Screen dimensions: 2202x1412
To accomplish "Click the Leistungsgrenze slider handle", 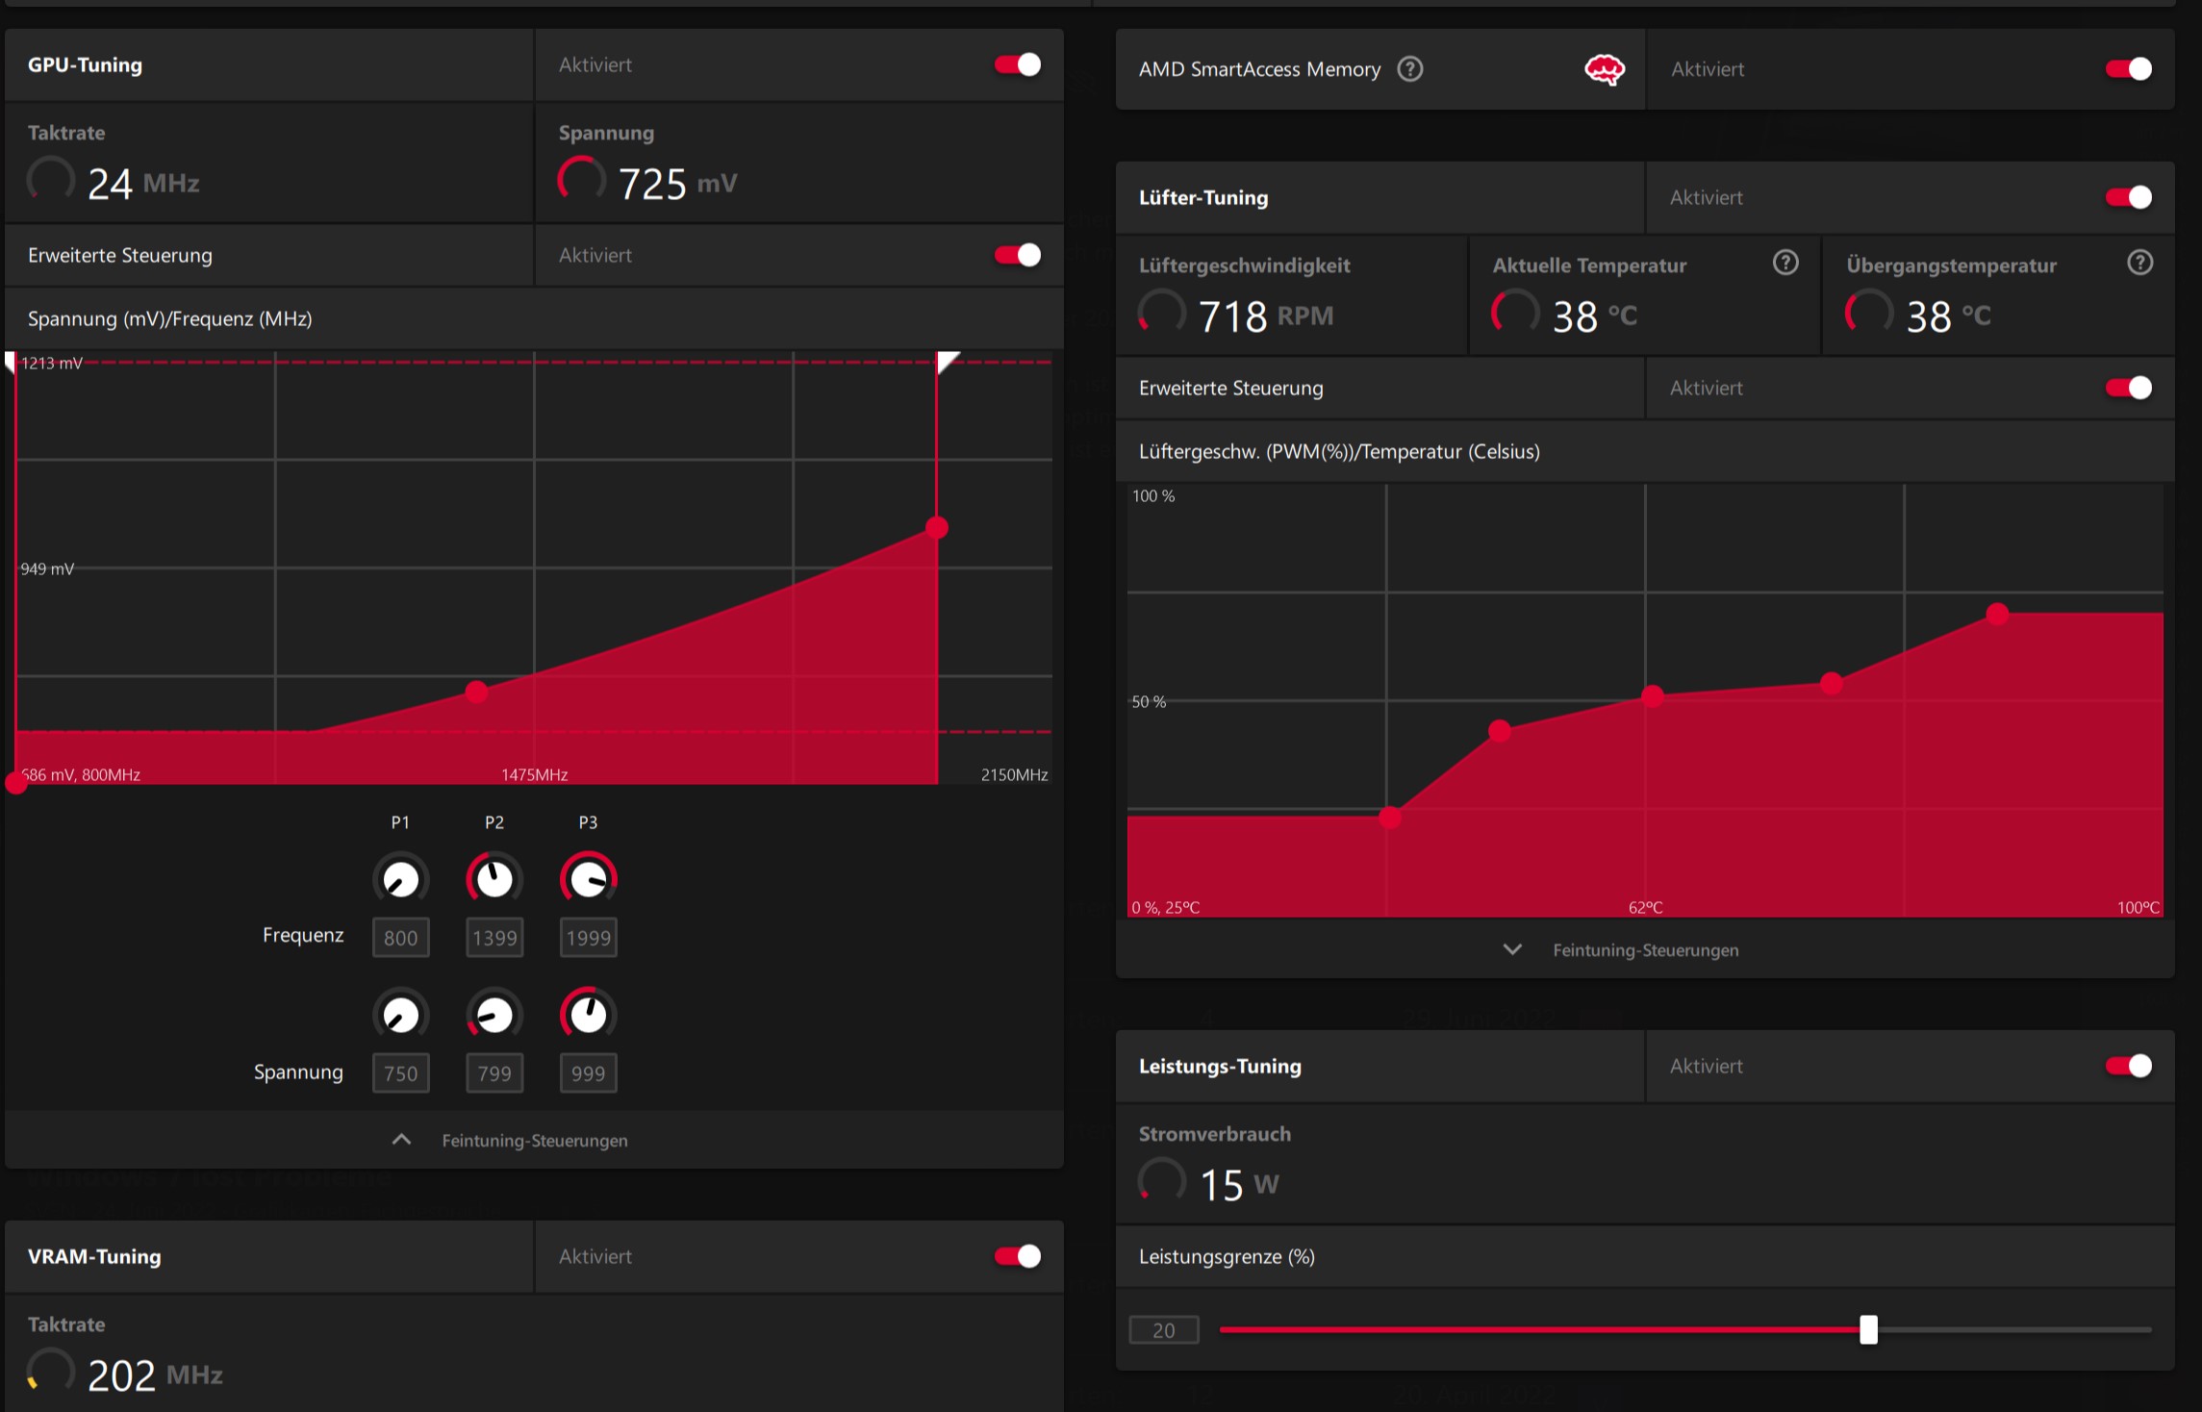I will [1868, 1330].
